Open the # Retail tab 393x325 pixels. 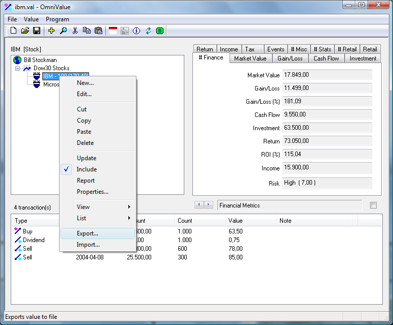coord(347,49)
